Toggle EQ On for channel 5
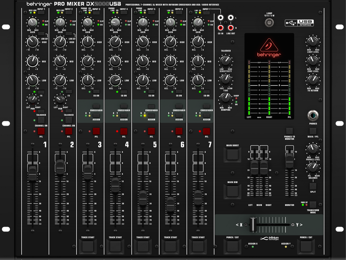The width and height of the screenshot is (346, 260). [152, 92]
